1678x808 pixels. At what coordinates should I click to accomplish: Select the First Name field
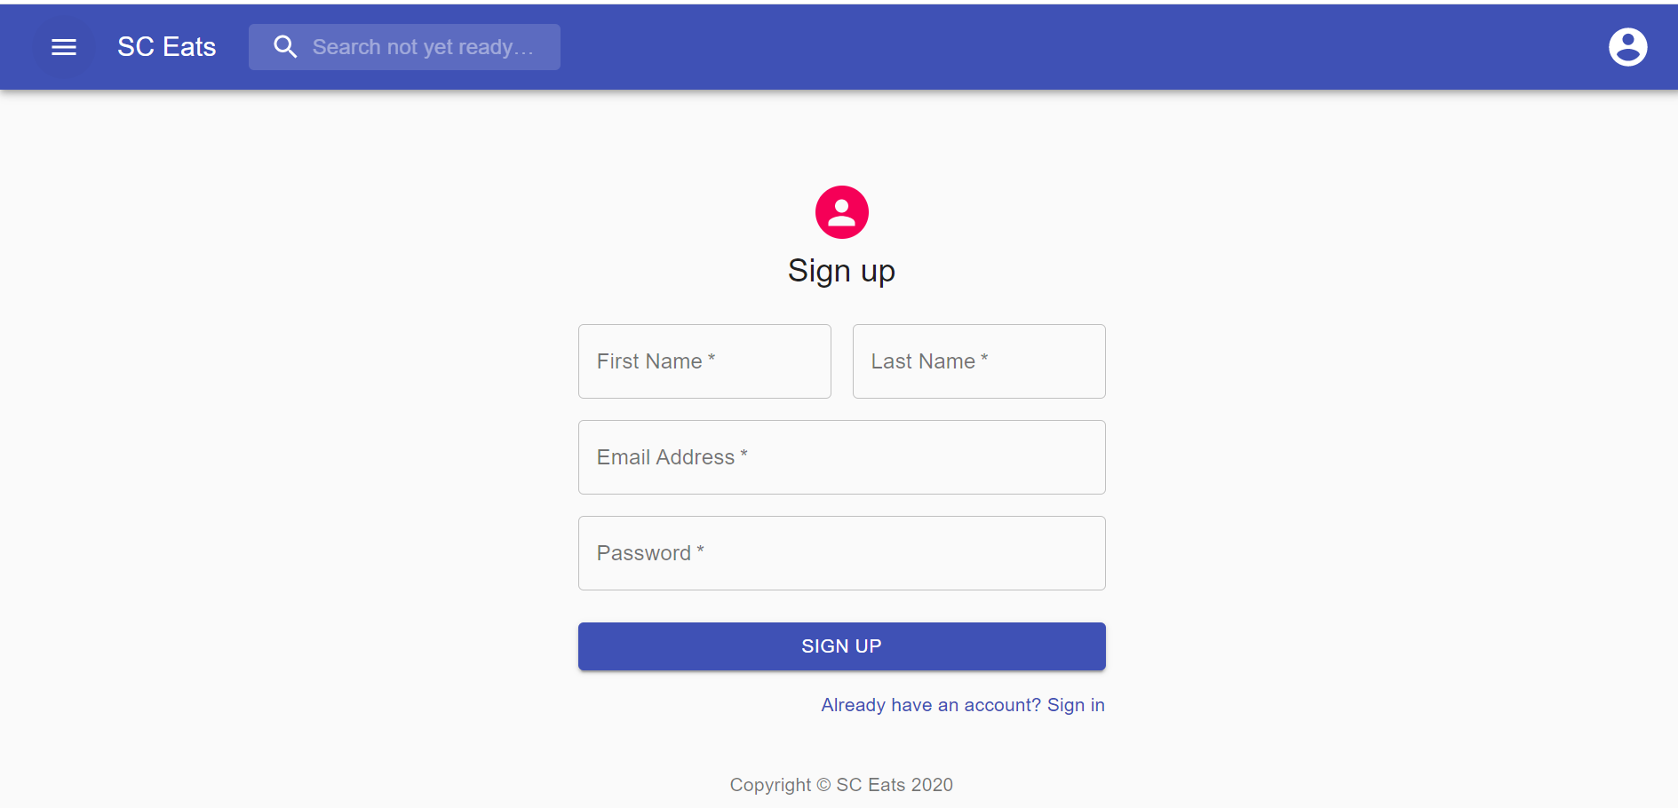pyautogui.click(x=704, y=361)
